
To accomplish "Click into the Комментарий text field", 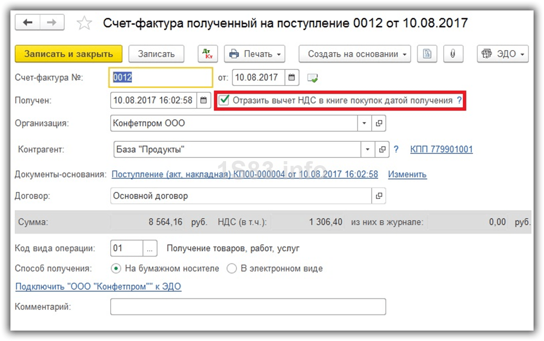I will pyautogui.click(x=247, y=307).
